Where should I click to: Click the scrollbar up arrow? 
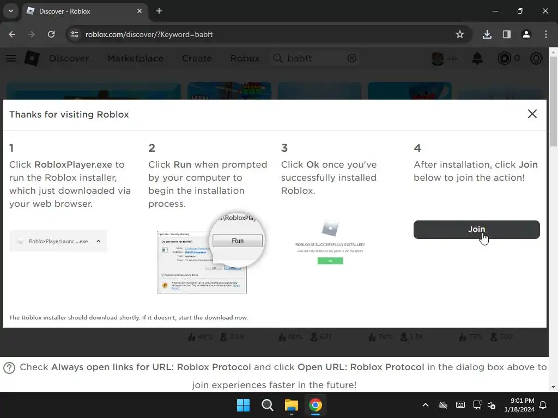pos(553,52)
